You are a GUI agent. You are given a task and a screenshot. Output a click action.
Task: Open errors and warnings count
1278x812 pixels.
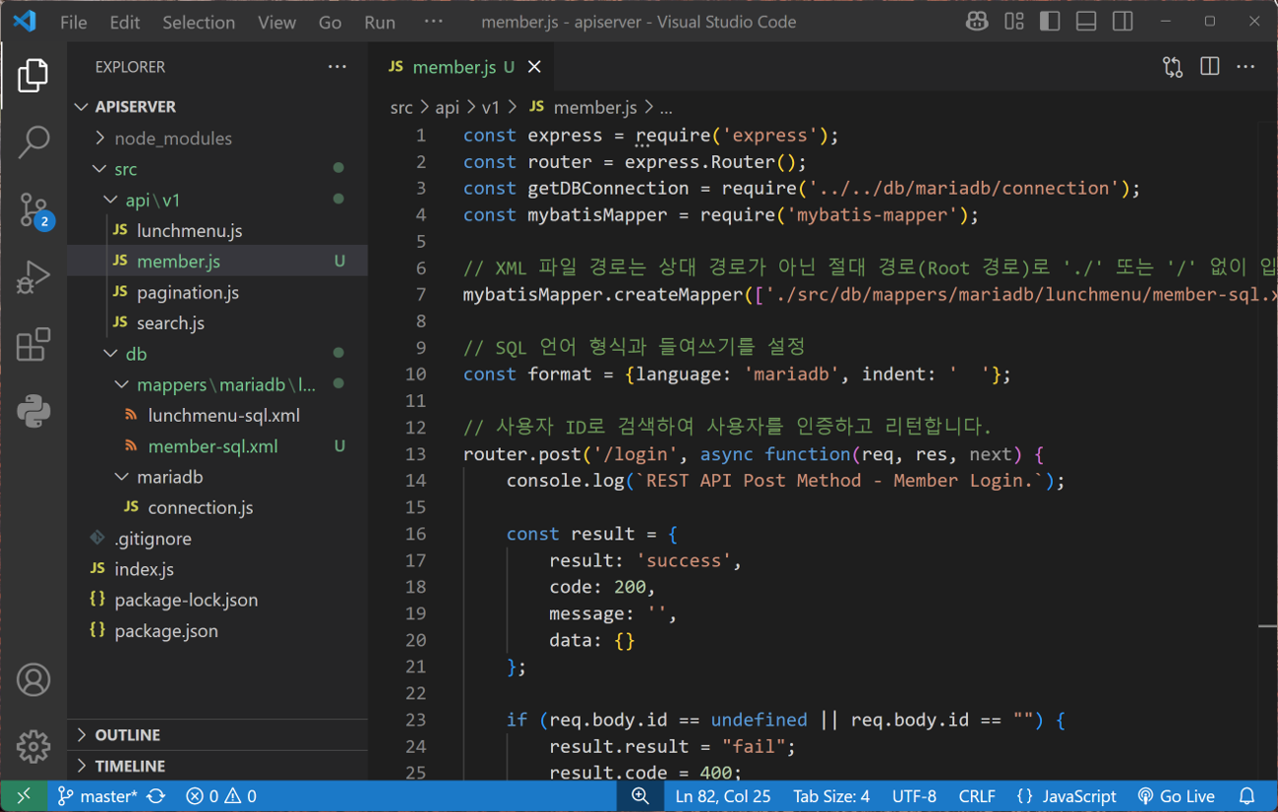point(221,796)
